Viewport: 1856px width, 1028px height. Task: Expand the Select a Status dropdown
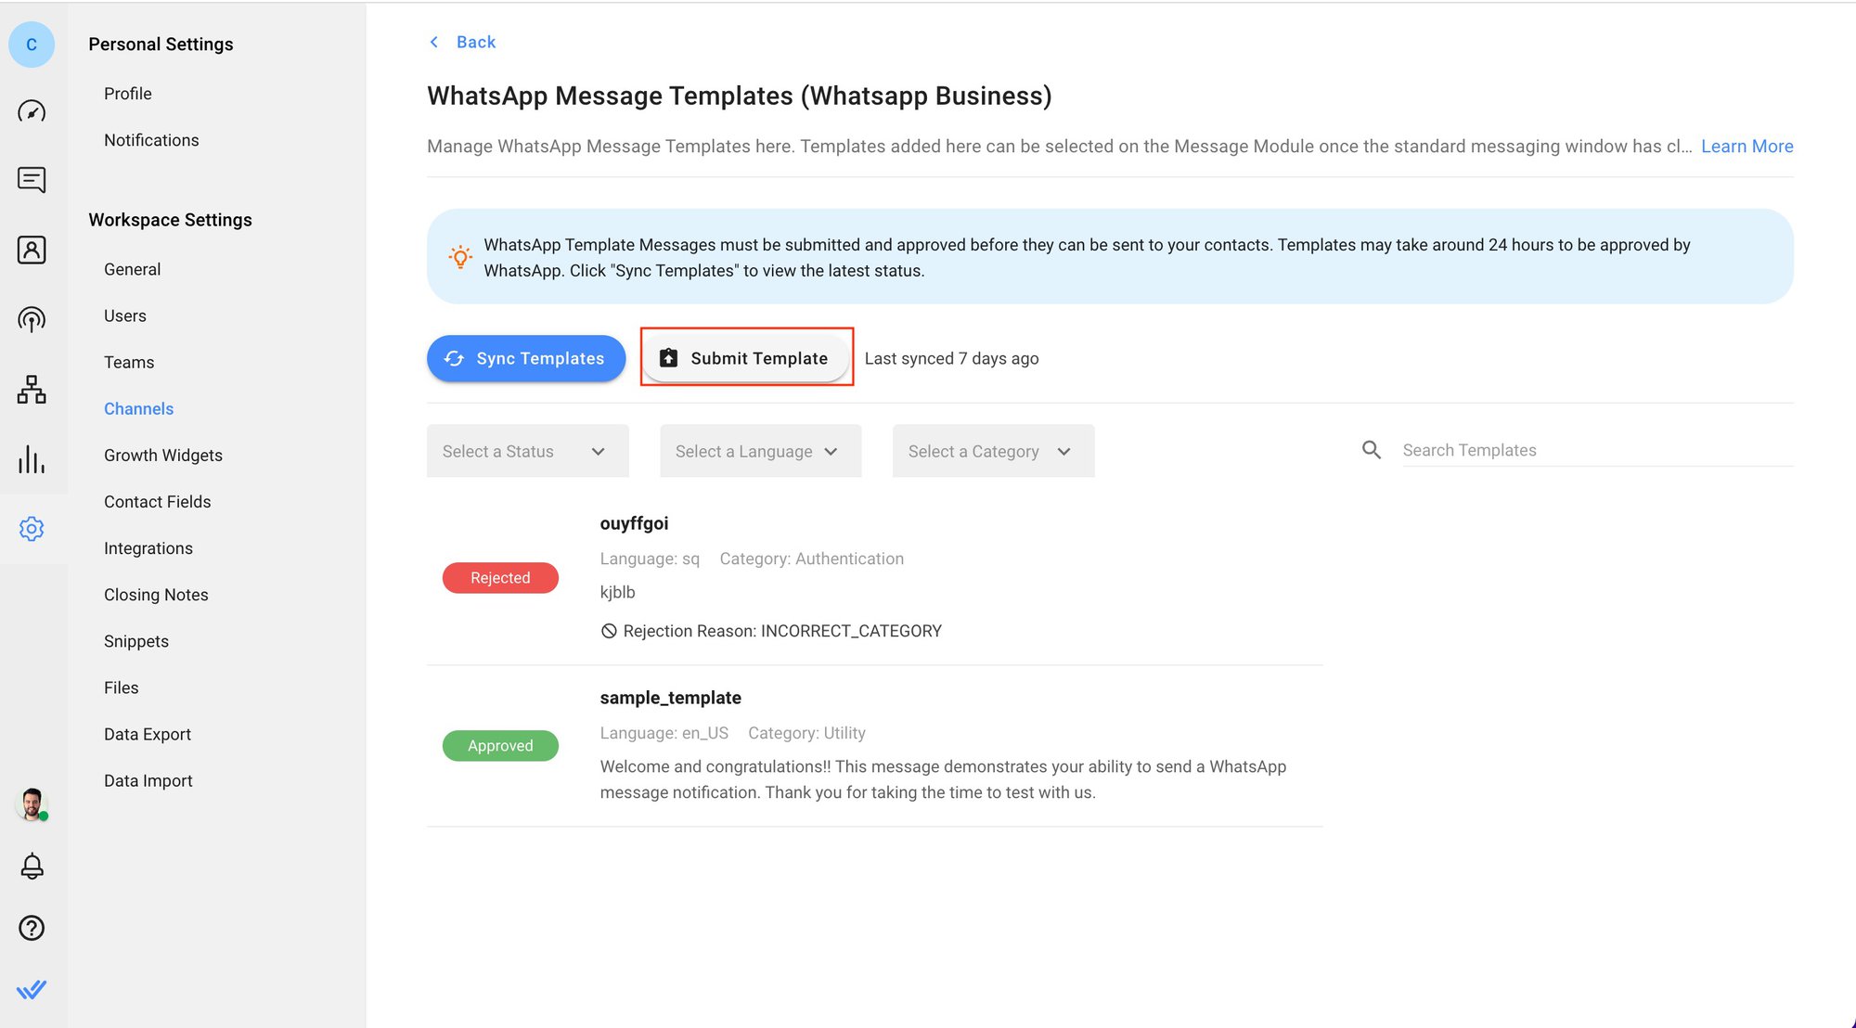(527, 451)
